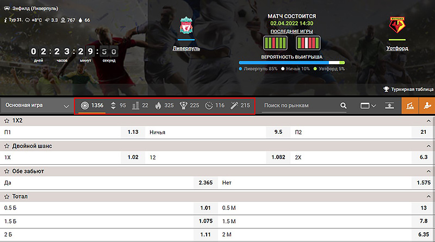The image size is (435, 242).
Task: Select the magic wand filter showing 215
Action: [240, 106]
